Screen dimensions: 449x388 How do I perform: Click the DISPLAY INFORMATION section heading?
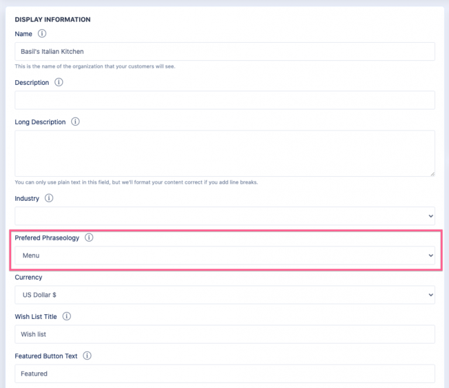[x=53, y=19]
